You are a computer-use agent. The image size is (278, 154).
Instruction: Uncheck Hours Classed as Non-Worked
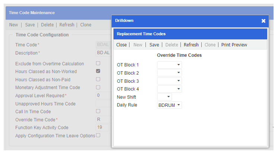click(98, 71)
